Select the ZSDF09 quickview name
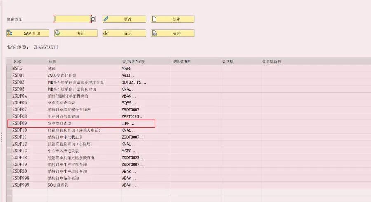Image resolution: width=371 pixels, height=202 pixels. (19, 123)
